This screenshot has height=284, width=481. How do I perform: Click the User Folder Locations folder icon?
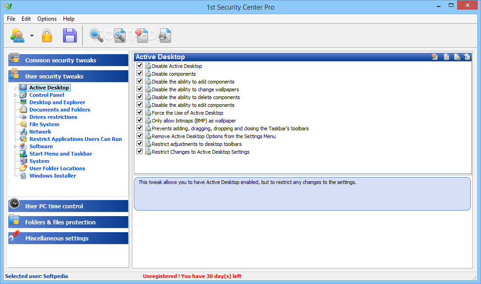click(x=23, y=168)
